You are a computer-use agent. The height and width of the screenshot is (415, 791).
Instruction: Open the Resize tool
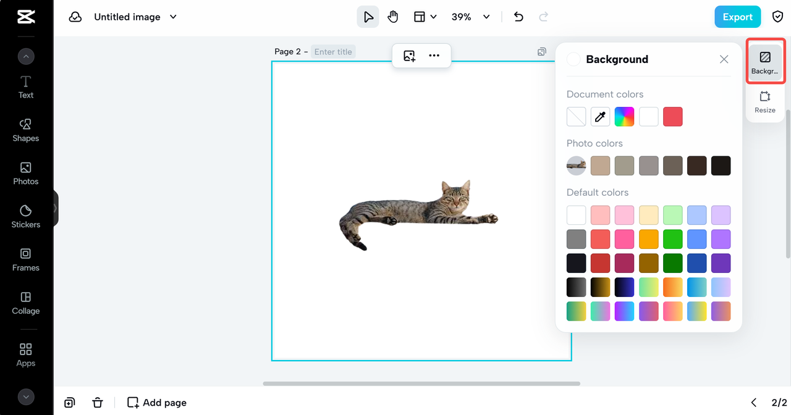point(765,102)
